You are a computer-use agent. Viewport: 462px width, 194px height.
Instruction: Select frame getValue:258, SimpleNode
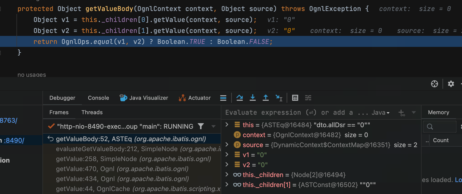tap(132, 159)
